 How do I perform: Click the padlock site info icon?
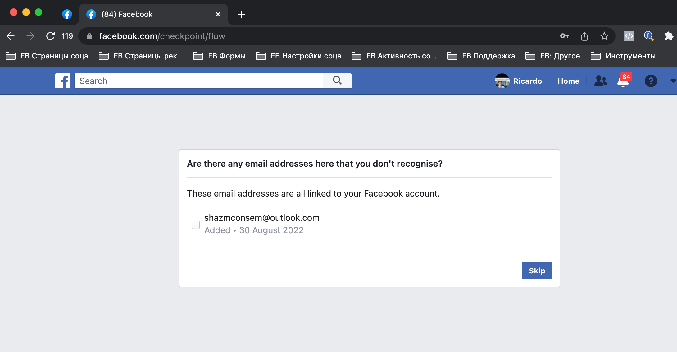click(x=89, y=36)
